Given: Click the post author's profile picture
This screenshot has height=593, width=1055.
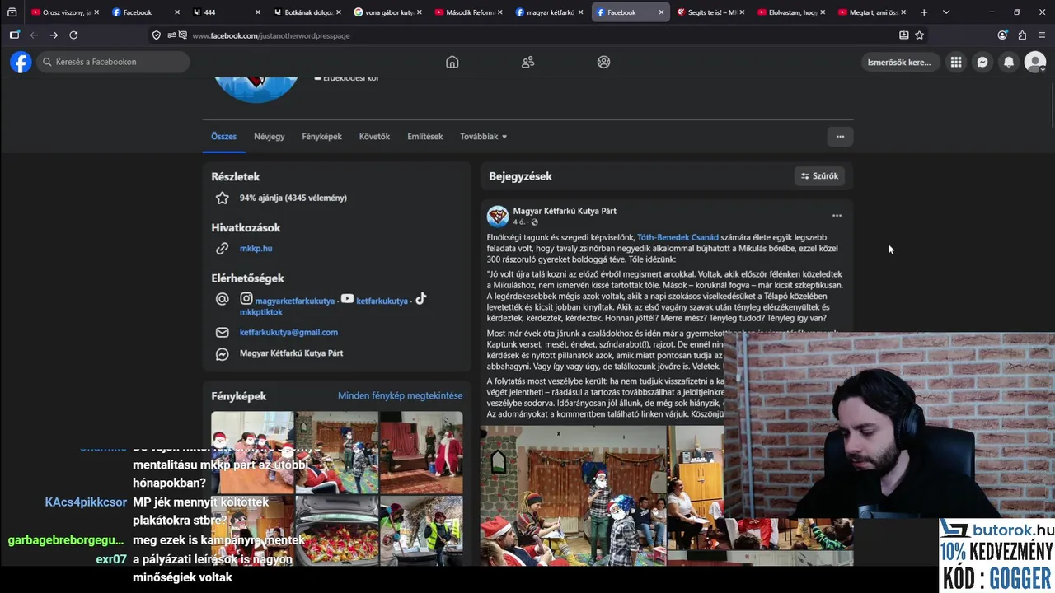Looking at the screenshot, I should coord(498,217).
